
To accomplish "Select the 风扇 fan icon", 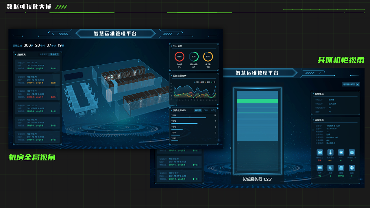I will pyautogui.click(x=352, y=168).
